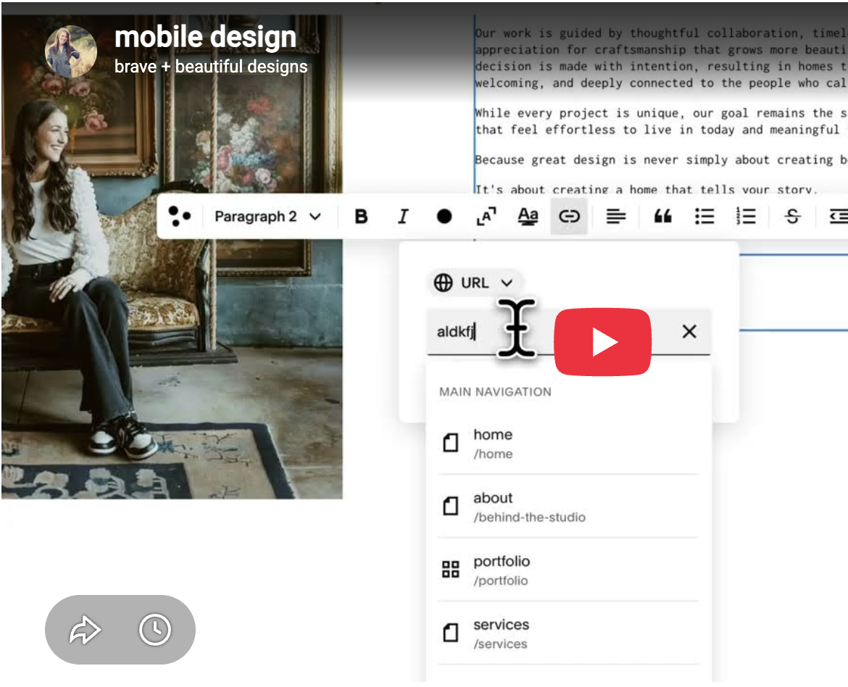The image size is (848, 687).
Task: Click the share arrow icon
Action: (x=85, y=630)
